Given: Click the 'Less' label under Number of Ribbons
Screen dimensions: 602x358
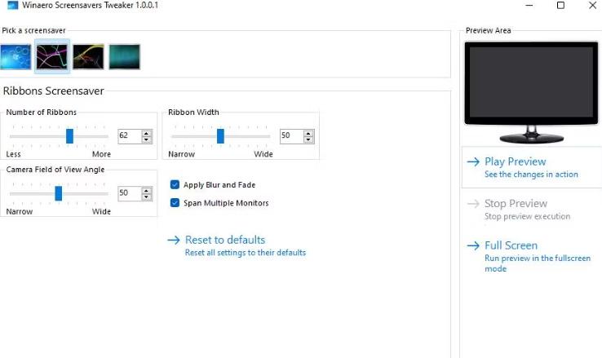Looking at the screenshot, I should click(x=13, y=154).
